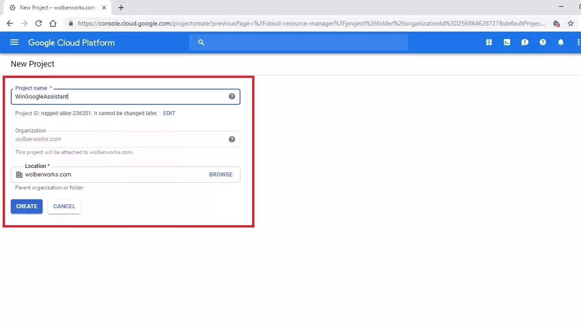Click the Organization wolberworks.com field
This screenshot has height=326, width=581.
(x=126, y=139)
